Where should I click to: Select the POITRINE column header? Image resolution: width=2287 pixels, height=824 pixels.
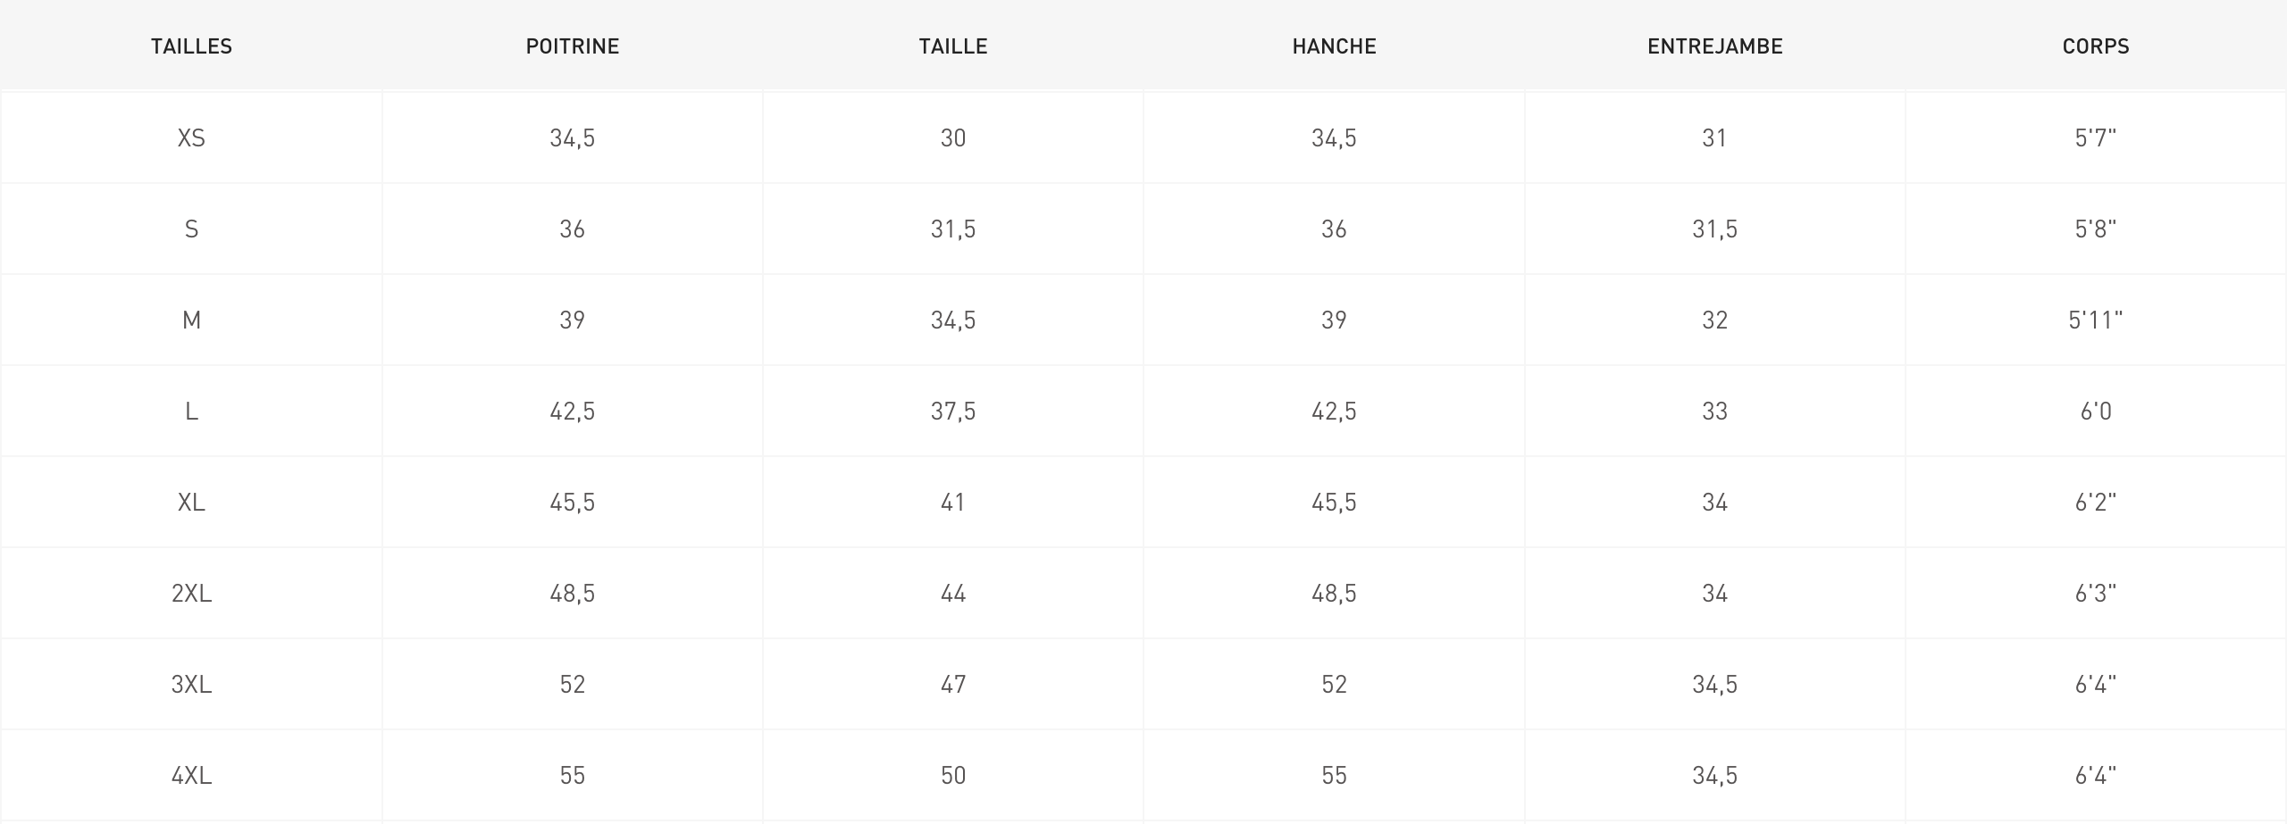572,46
